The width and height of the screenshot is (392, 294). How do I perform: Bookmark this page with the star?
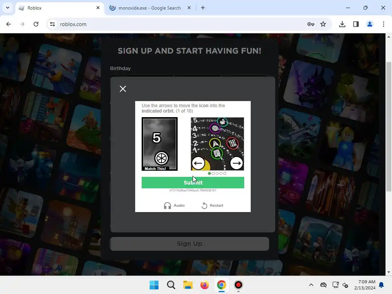click(323, 24)
